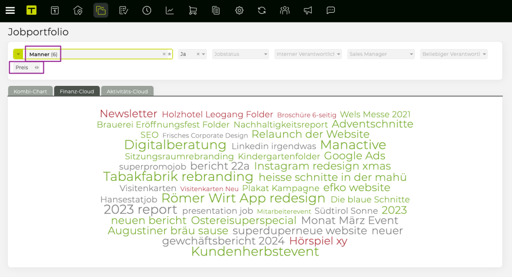Click the Newsletter job in the cloud

coord(129,113)
